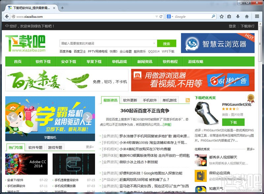
Task: Go back with the browser back arrow
Action: tap(7, 16)
